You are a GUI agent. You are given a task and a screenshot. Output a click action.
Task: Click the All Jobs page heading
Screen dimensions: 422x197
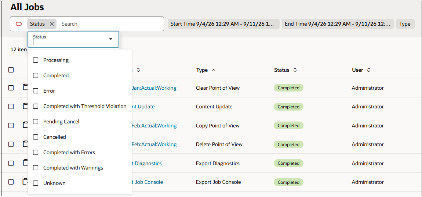click(x=27, y=7)
